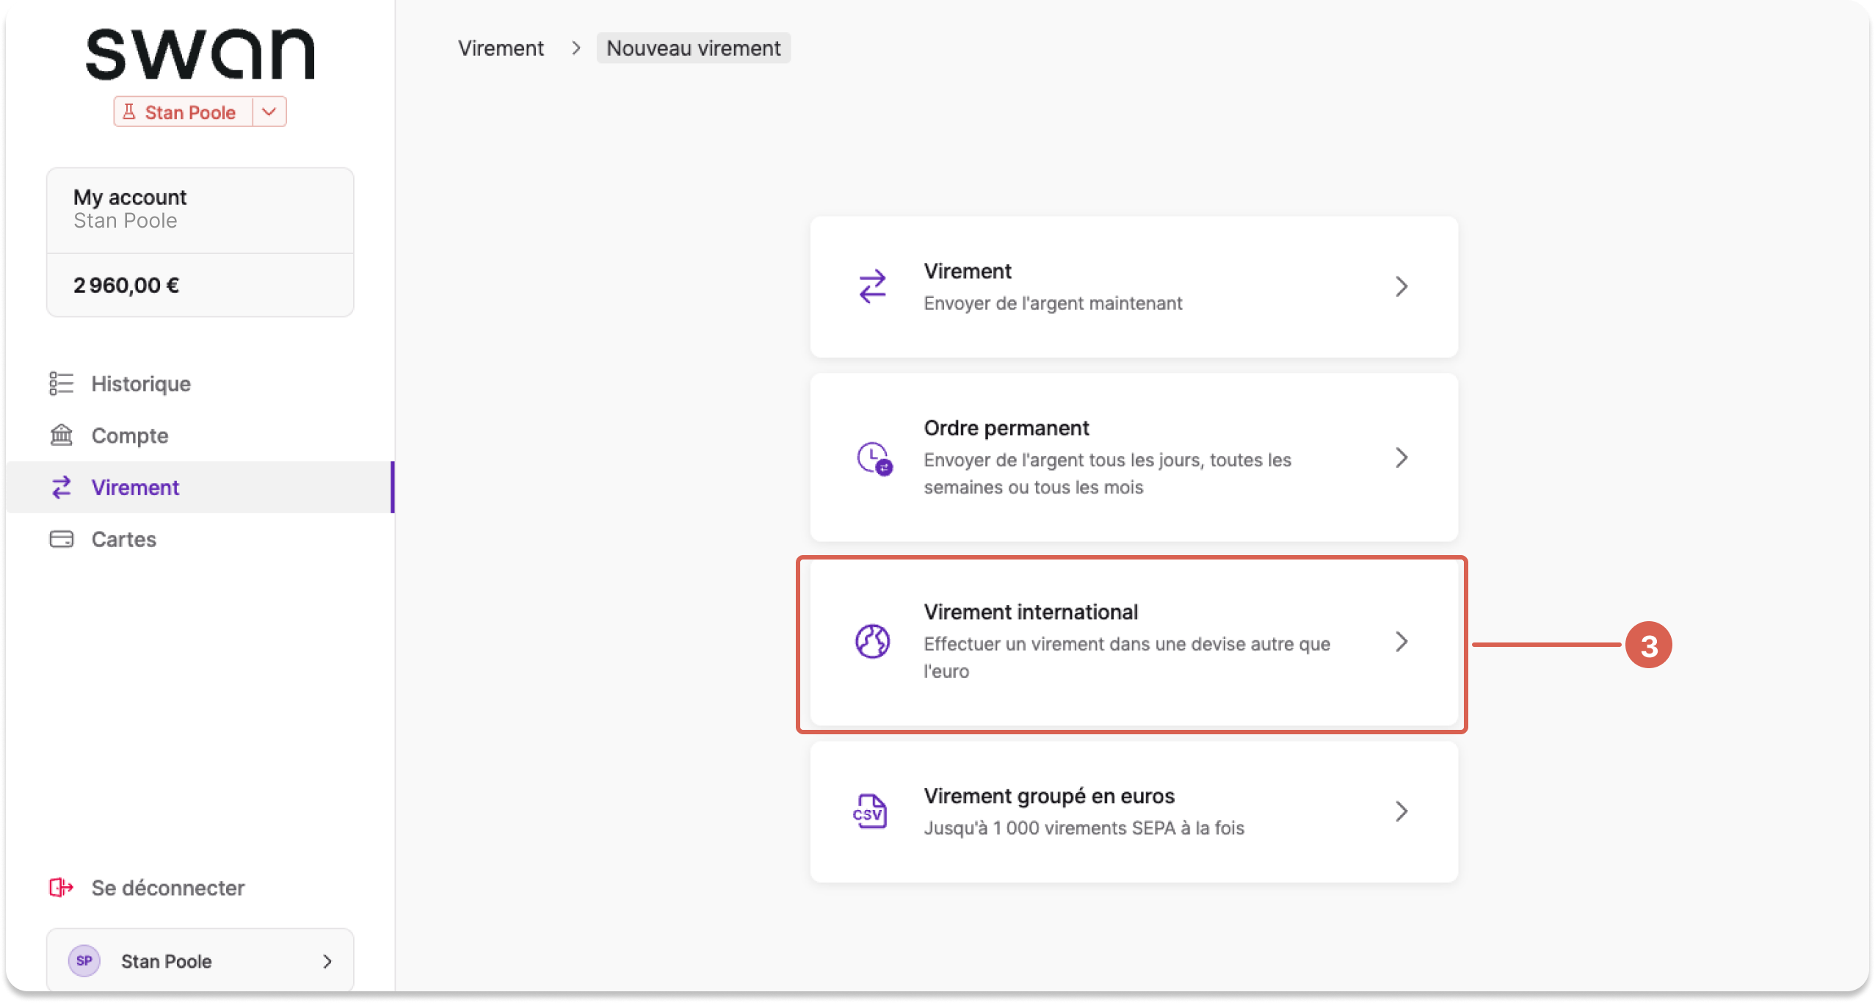Click the 2 960,00 € balance

click(x=126, y=285)
